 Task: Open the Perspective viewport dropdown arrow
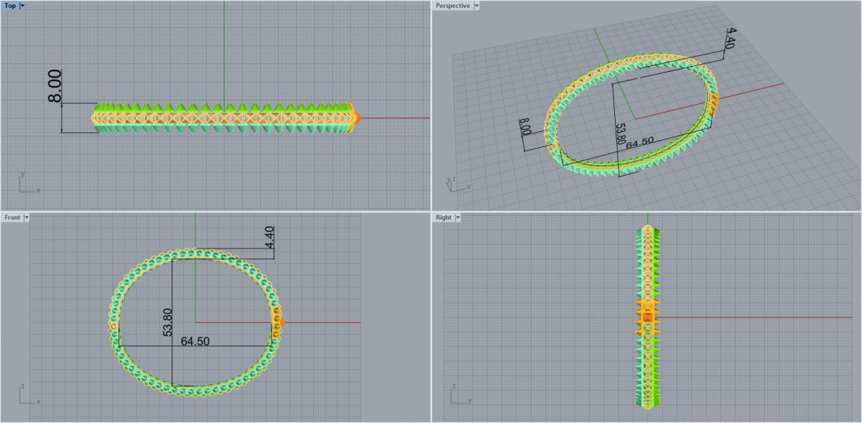(x=477, y=5)
